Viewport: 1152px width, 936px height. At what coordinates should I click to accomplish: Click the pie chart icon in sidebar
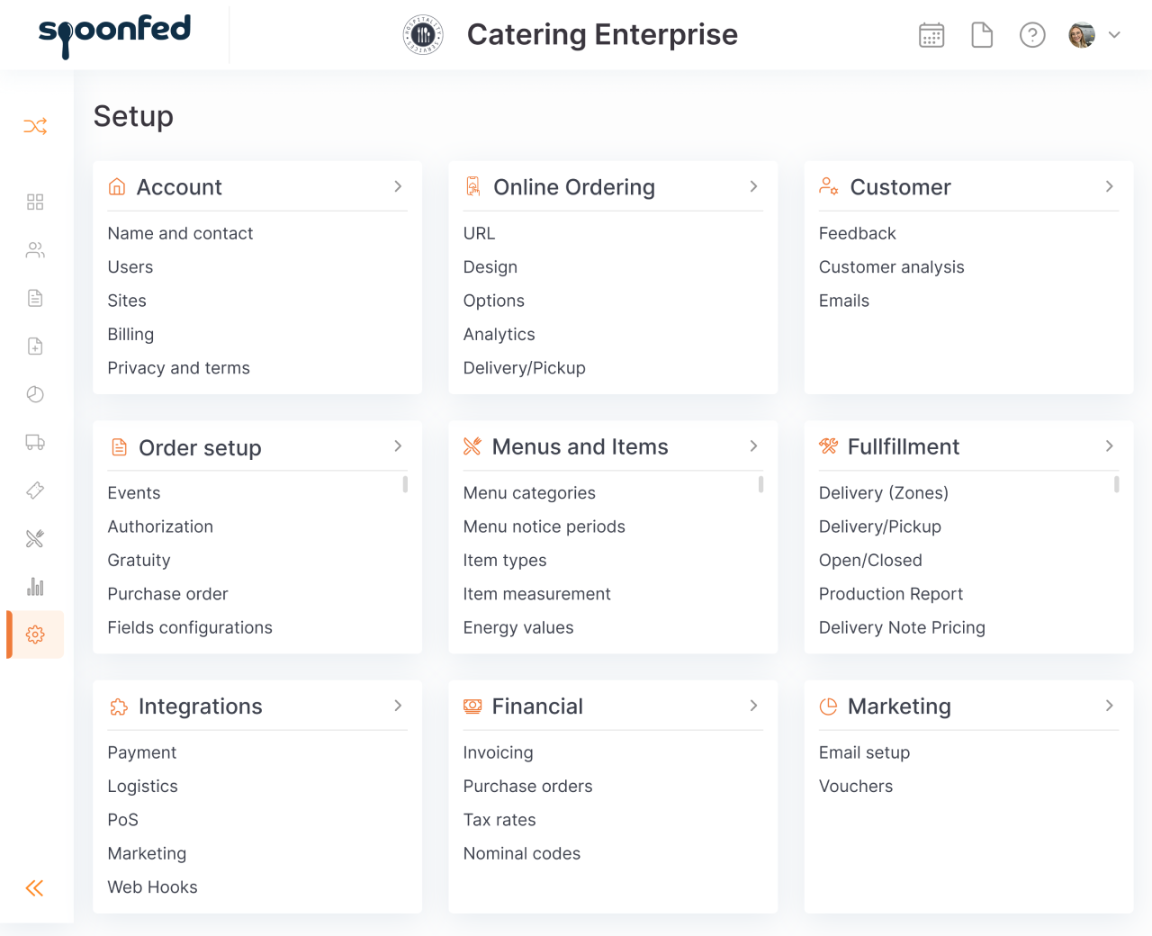pyautogui.click(x=35, y=394)
